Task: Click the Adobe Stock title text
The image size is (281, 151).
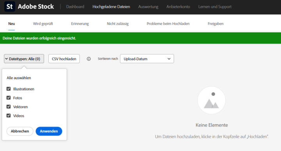Action: click(x=36, y=7)
